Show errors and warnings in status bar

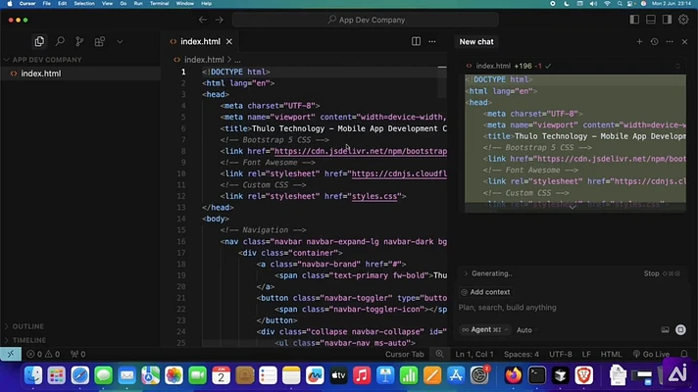(43, 354)
